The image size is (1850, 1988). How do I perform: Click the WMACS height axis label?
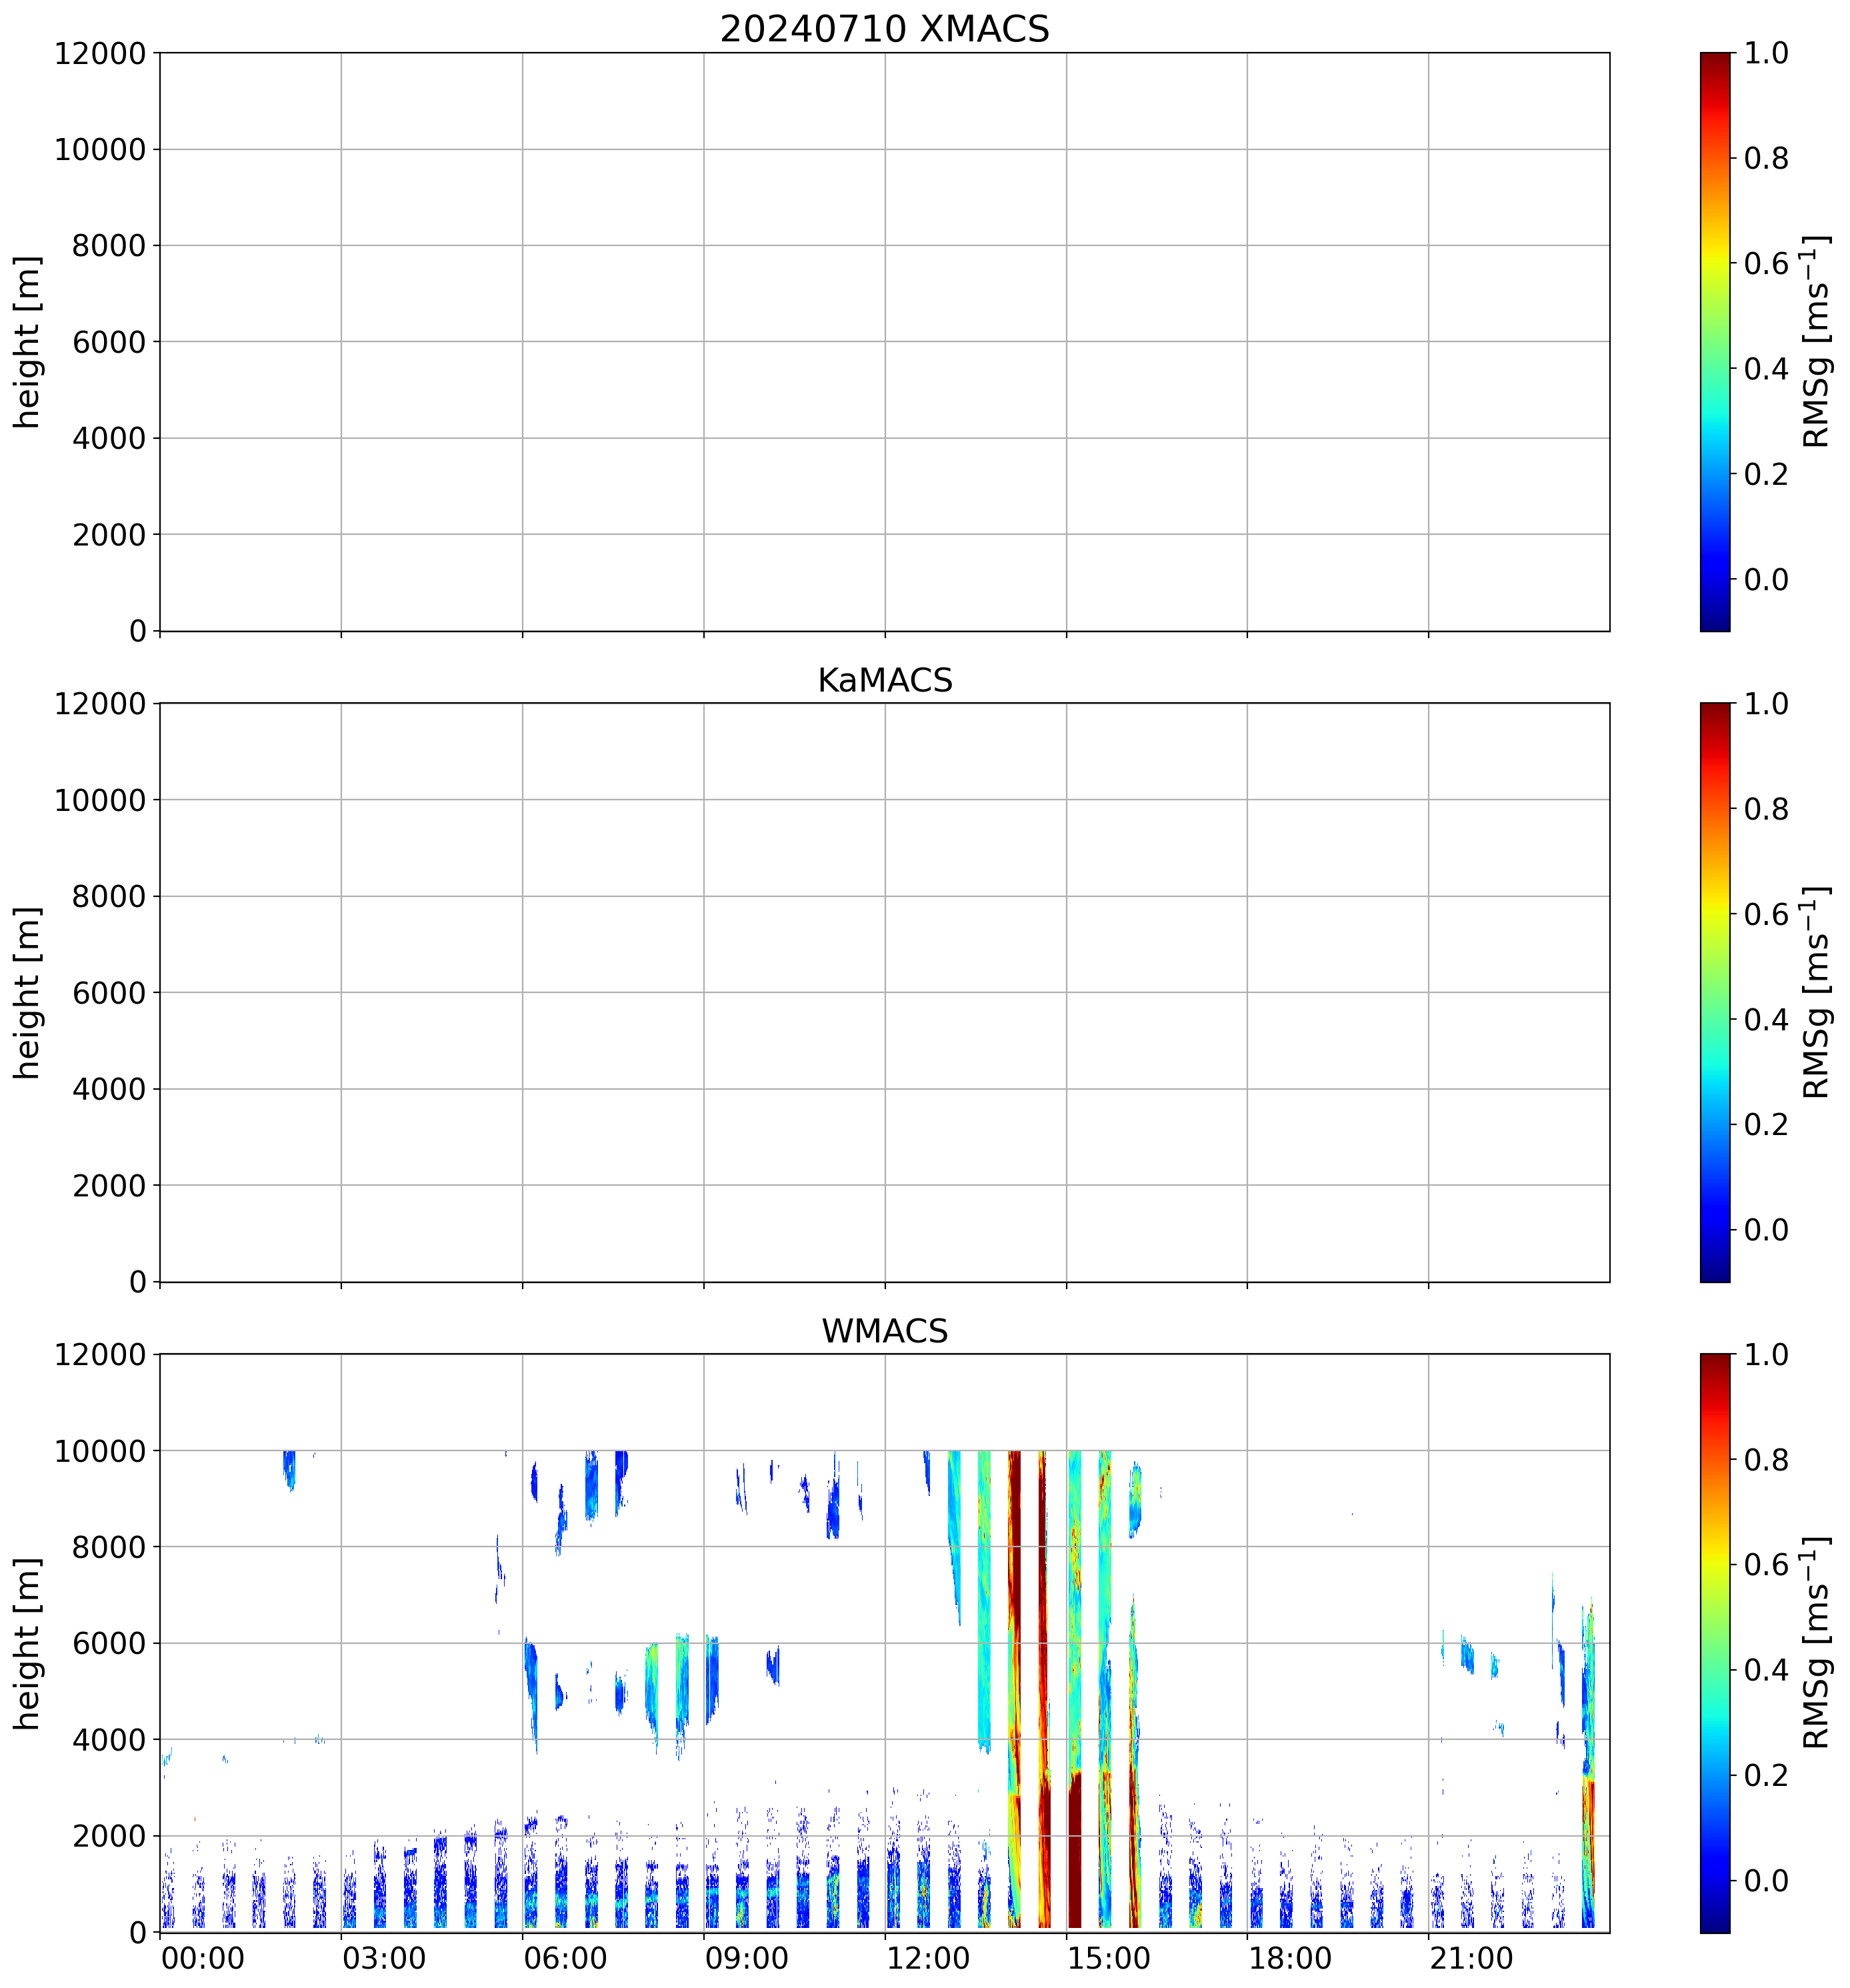pos(28,1643)
